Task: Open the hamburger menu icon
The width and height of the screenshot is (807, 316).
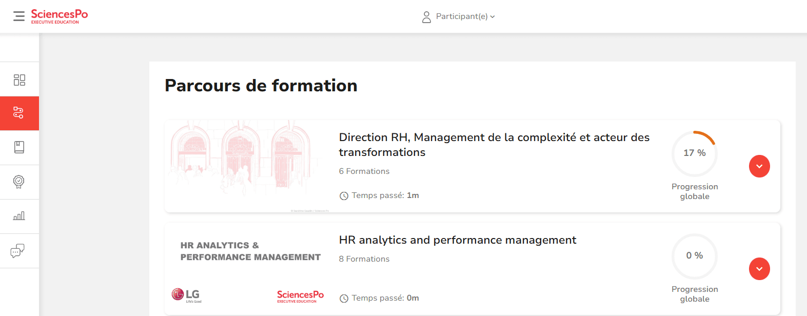Action: 19,16
